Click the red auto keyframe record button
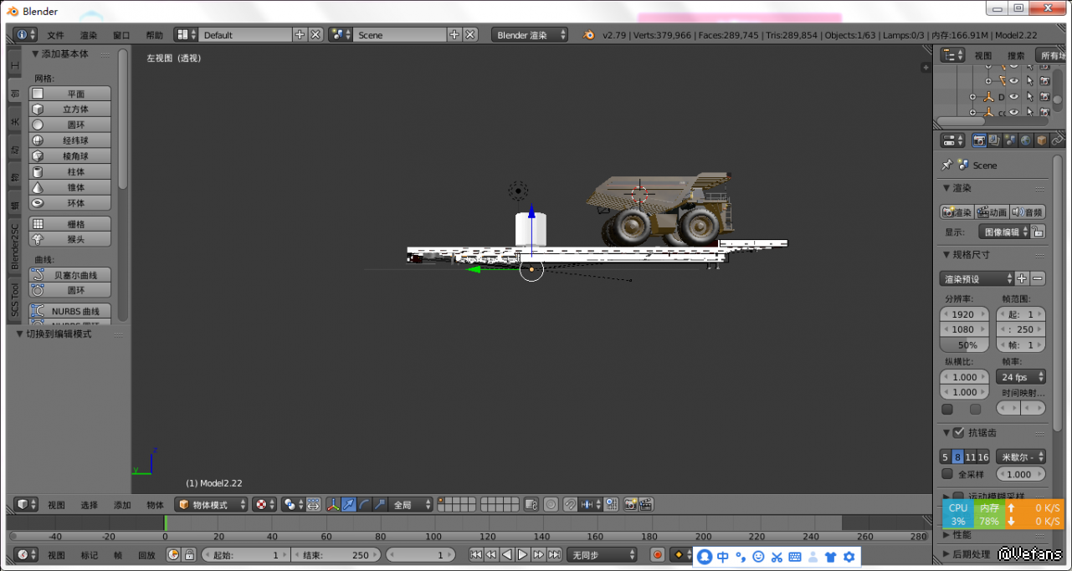The image size is (1072, 571). [658, 554]
